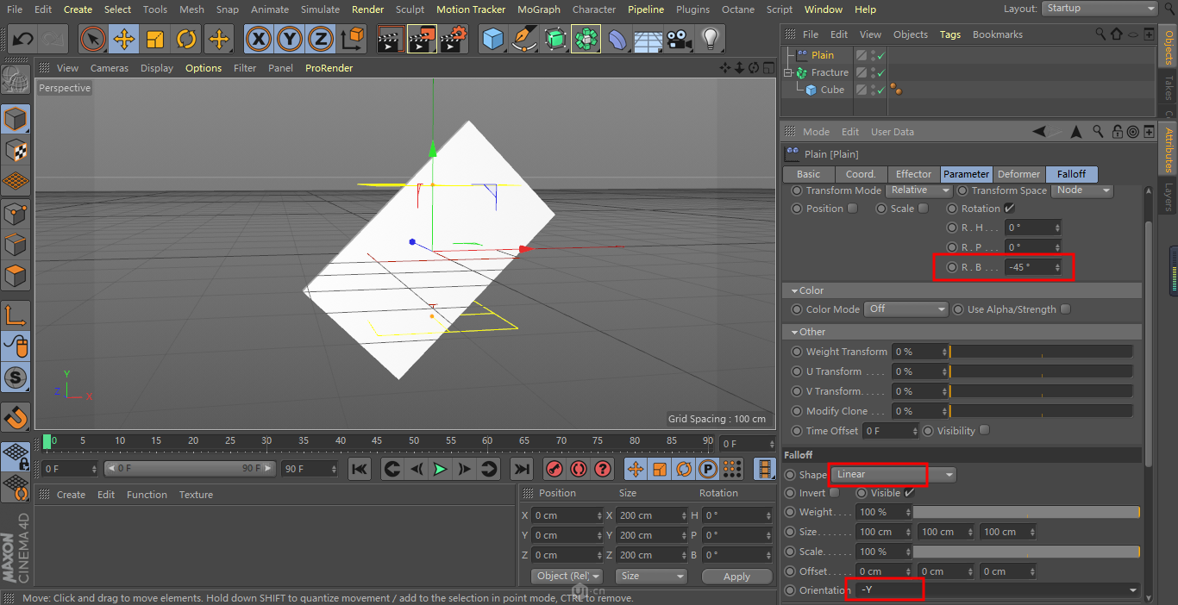Viewport: 1178px width, 605px height.
Task: Switch to the Effector tab
Action: click(x=913, y=174)
